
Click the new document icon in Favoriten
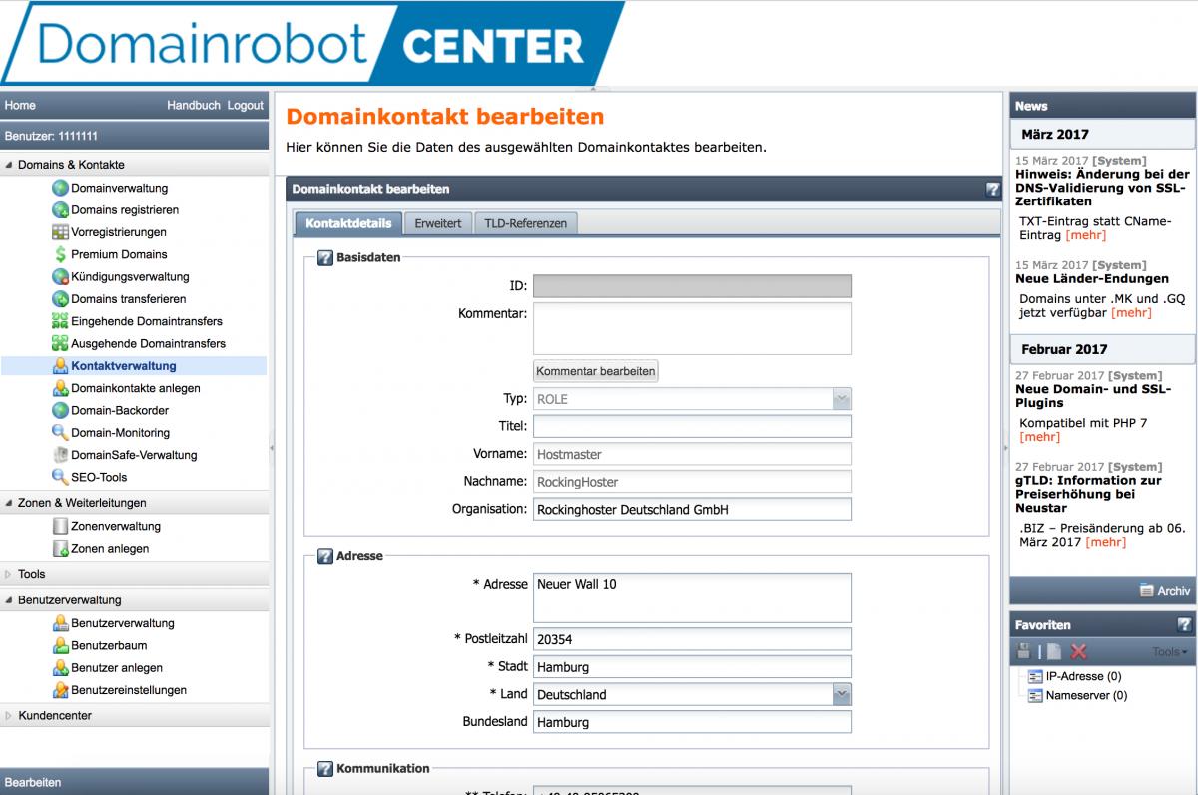(x=1054, y=652)
